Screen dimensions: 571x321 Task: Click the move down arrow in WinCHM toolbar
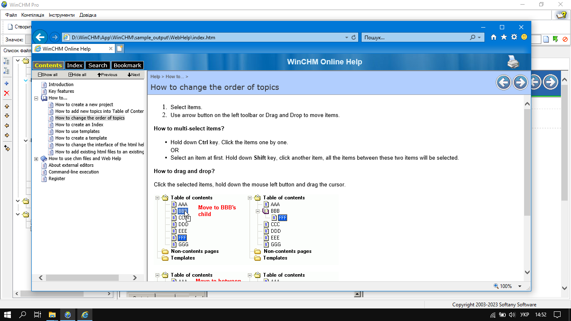(7, 116)
